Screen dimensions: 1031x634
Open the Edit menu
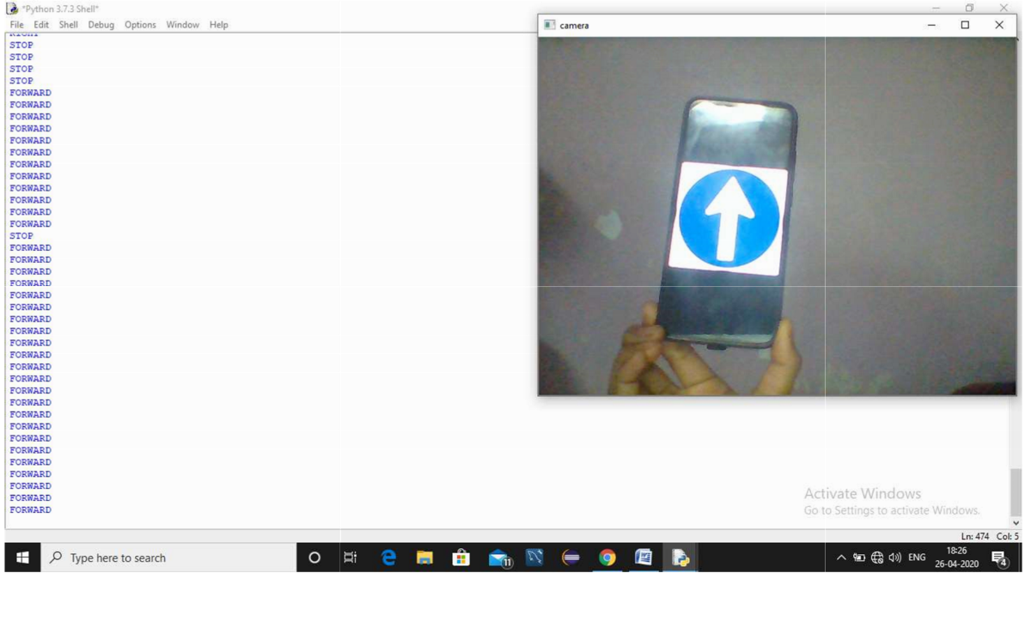[x=41, y=25]
